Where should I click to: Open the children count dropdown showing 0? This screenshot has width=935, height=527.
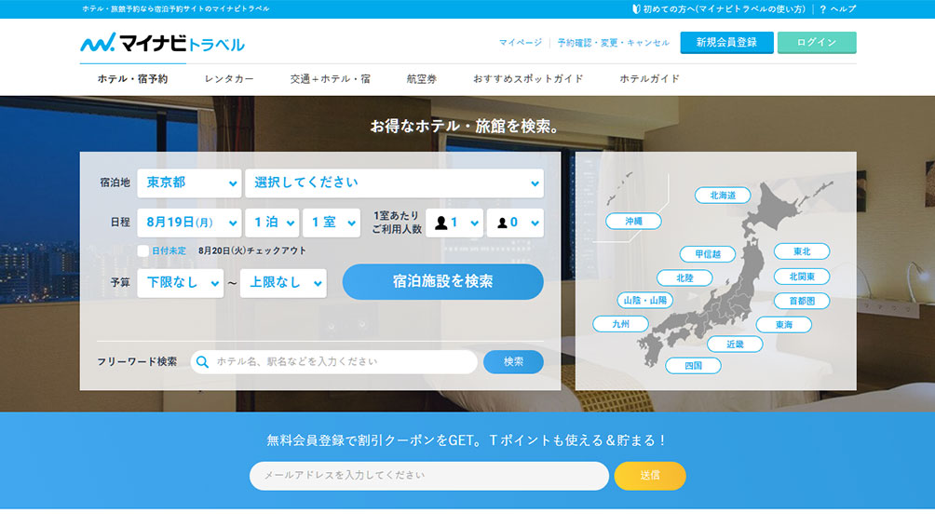click(x=515, y=223)
